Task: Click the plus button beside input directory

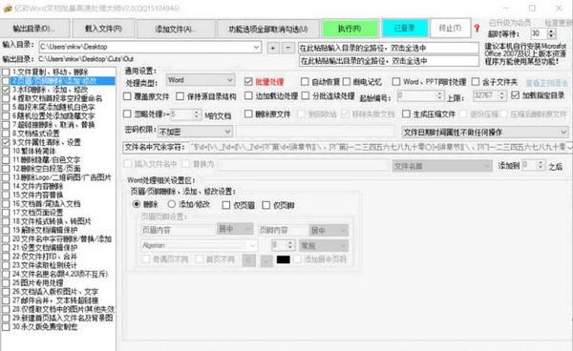Action: click(x=273, y=48)
